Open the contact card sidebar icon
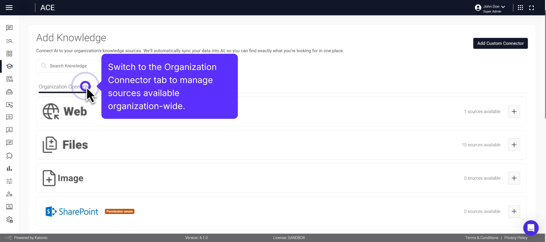The height and width of the screenshot is (242, 546). (9, 130)
